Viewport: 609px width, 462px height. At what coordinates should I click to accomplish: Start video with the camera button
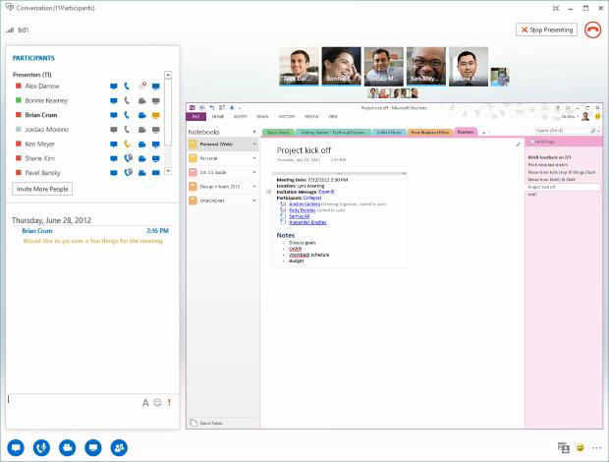coord(67,447)
